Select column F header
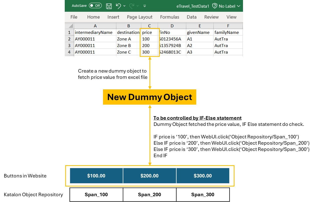315x202 pixels. tap(228, 26)
